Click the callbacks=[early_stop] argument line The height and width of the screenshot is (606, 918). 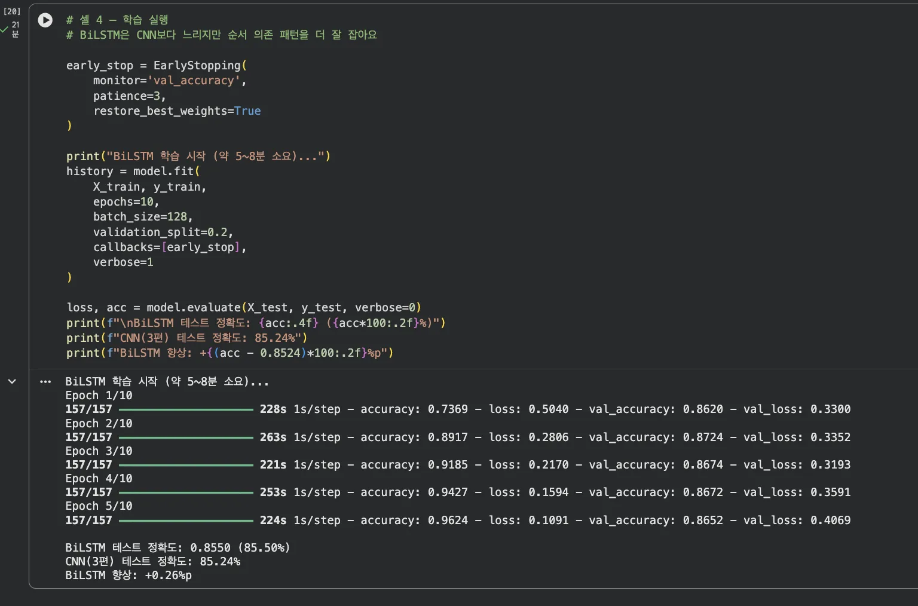[170, 247]
